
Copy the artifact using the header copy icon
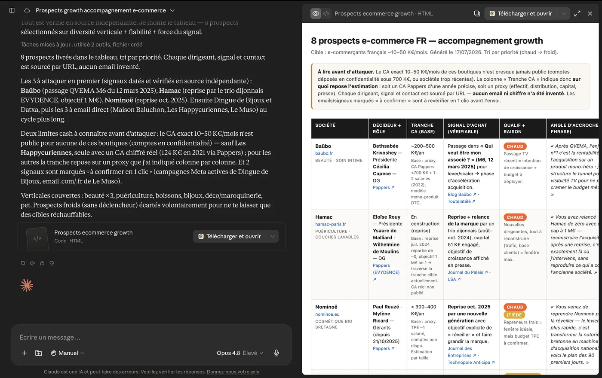click(477, 13)
